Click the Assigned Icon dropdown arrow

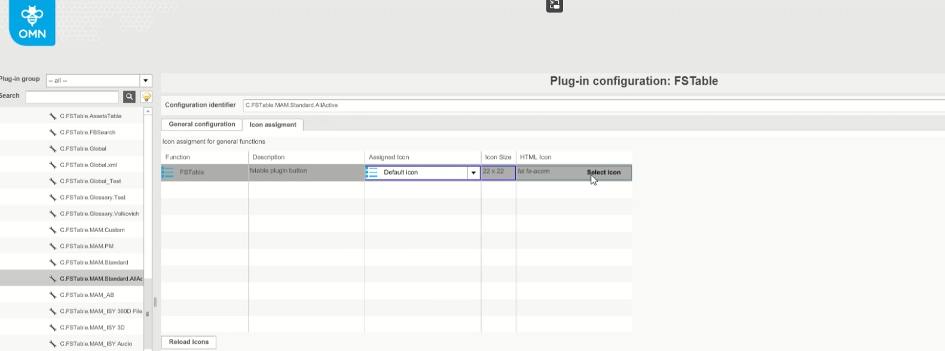point(473,173)
